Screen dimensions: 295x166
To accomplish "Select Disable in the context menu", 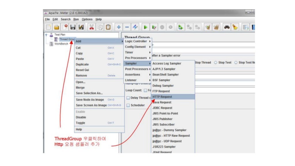I will point(99,117).
